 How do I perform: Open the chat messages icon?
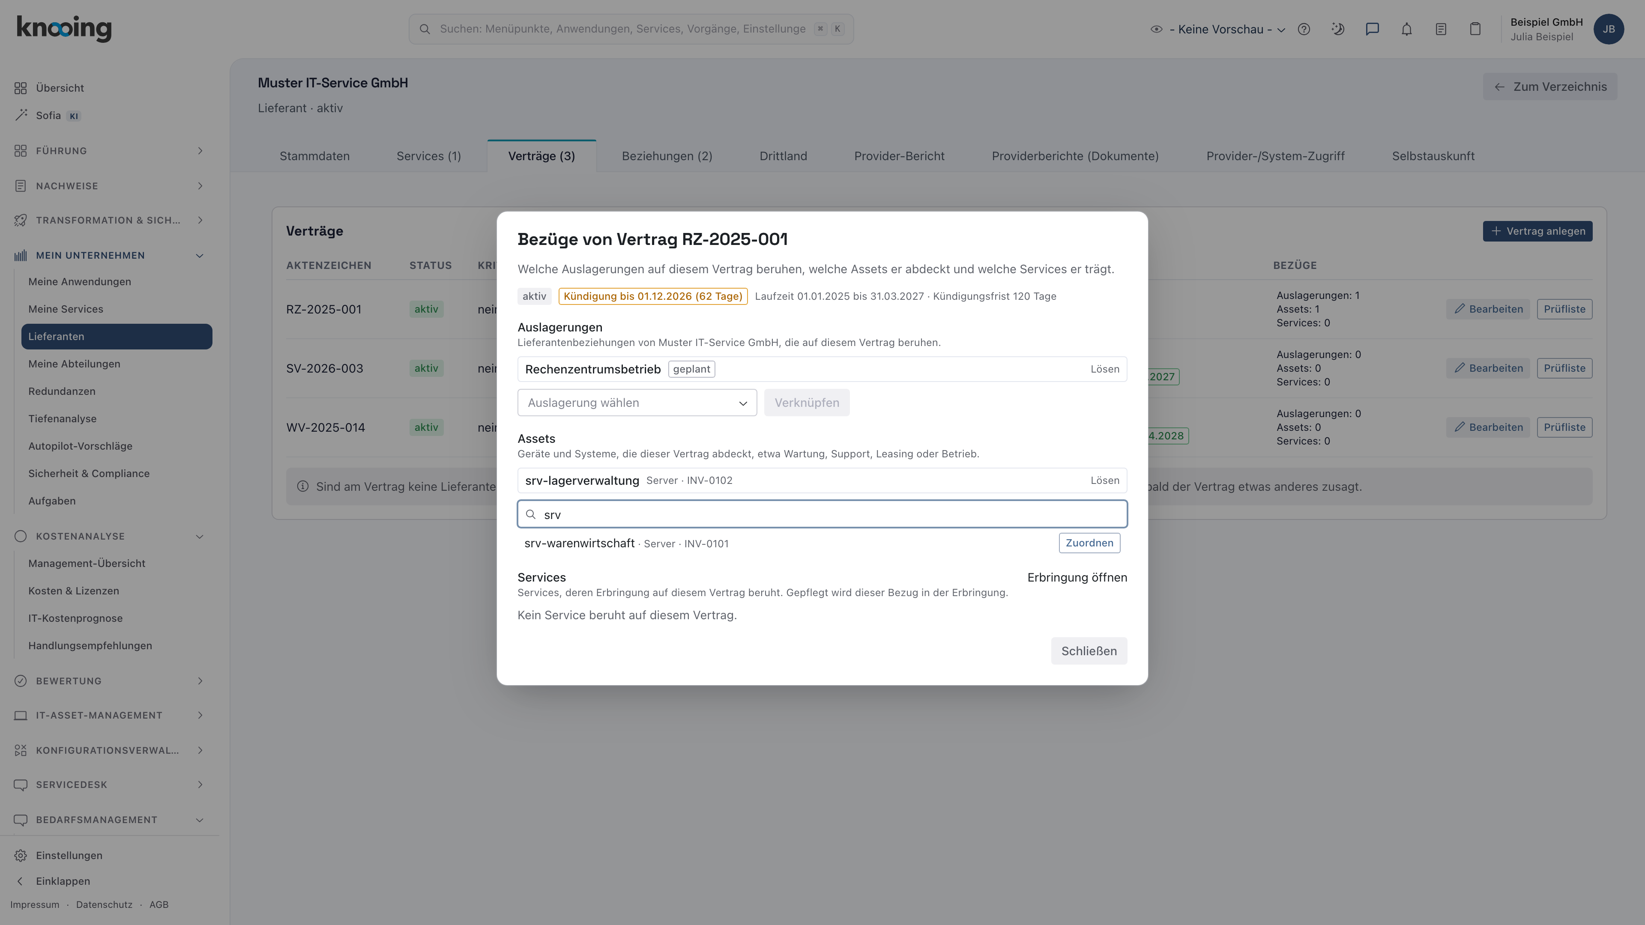point(1372,30)
